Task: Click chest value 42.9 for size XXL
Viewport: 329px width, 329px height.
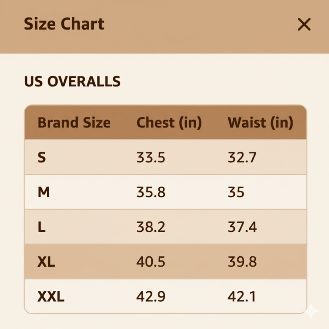Action: (x=151, y=297)
